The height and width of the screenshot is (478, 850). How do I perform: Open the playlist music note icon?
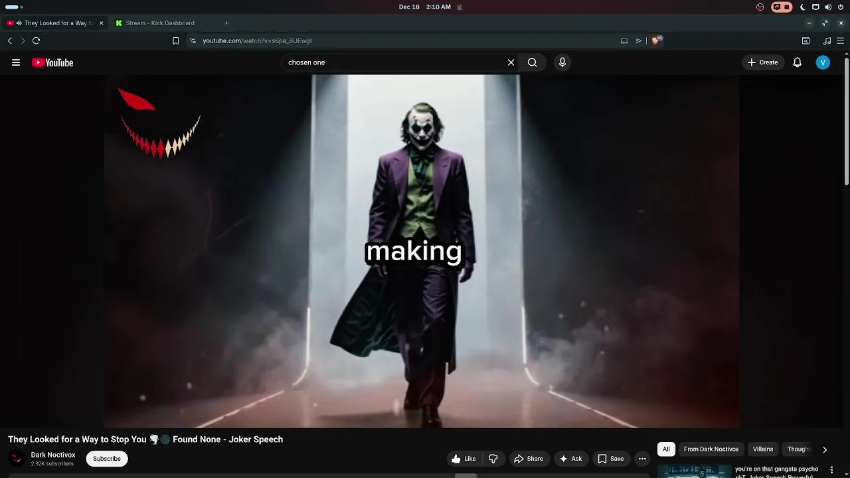[827, 40]
